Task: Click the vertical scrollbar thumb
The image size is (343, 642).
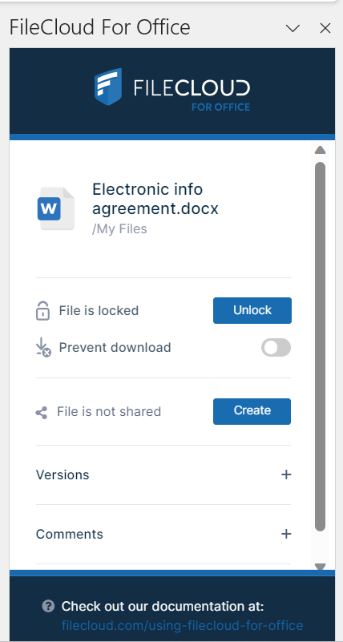Action: tap(320, 346)
